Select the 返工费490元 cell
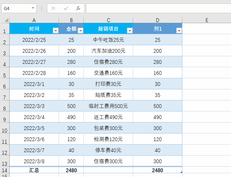The height and width of the screenshot is (177, 231). pos(108,117)
